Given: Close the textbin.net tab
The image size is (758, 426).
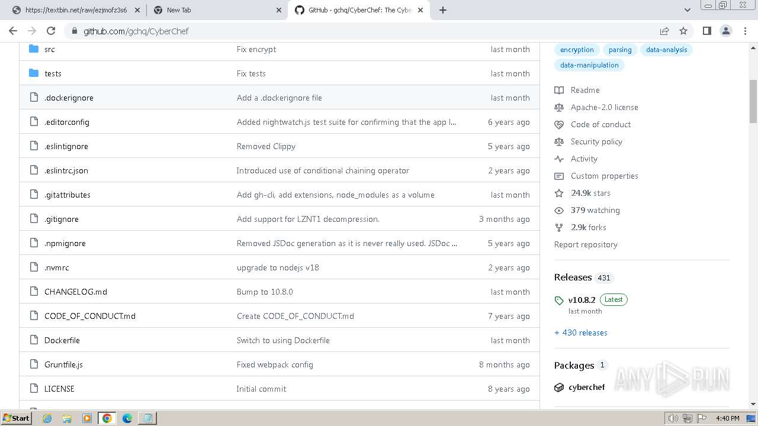Looking at the screenshot, I should 137,10.
